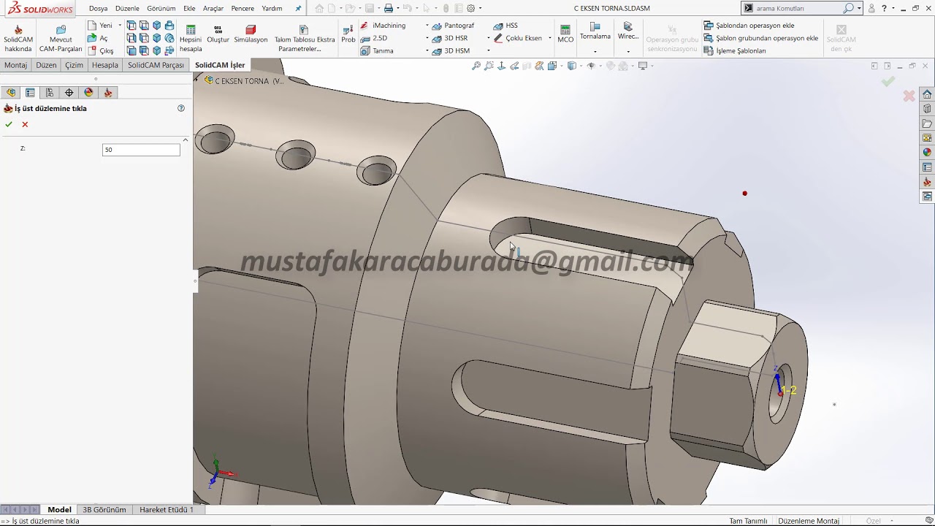Open the PropertyManager panel tab

[x=30, y=93]
